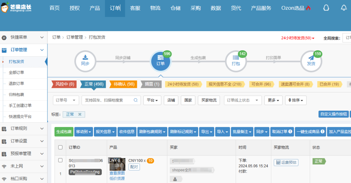
Task: Switch to the 搁置 (1) tab
Action: point(151,84)
